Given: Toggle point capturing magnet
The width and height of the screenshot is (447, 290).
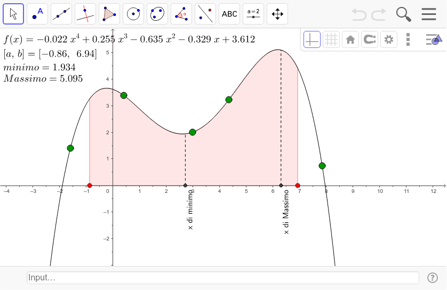Looking at the screenshot, I should (x=370, y=39).
